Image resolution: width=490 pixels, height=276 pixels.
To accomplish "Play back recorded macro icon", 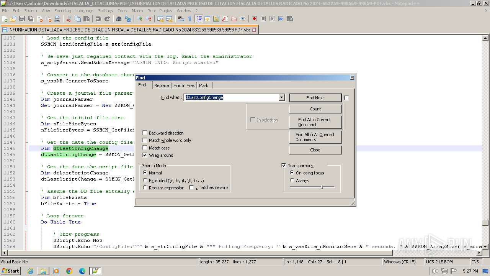I will tap(272, 19).
